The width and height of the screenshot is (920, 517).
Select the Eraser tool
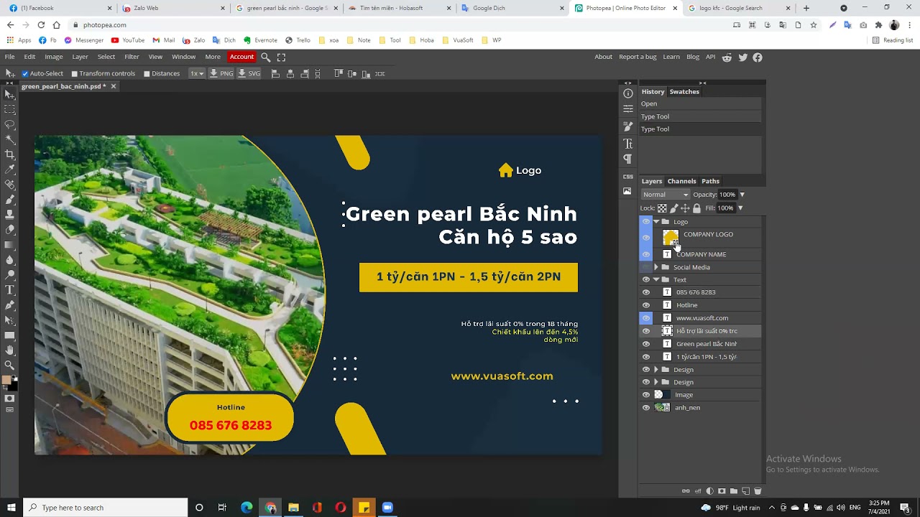(x=9, y=230)
